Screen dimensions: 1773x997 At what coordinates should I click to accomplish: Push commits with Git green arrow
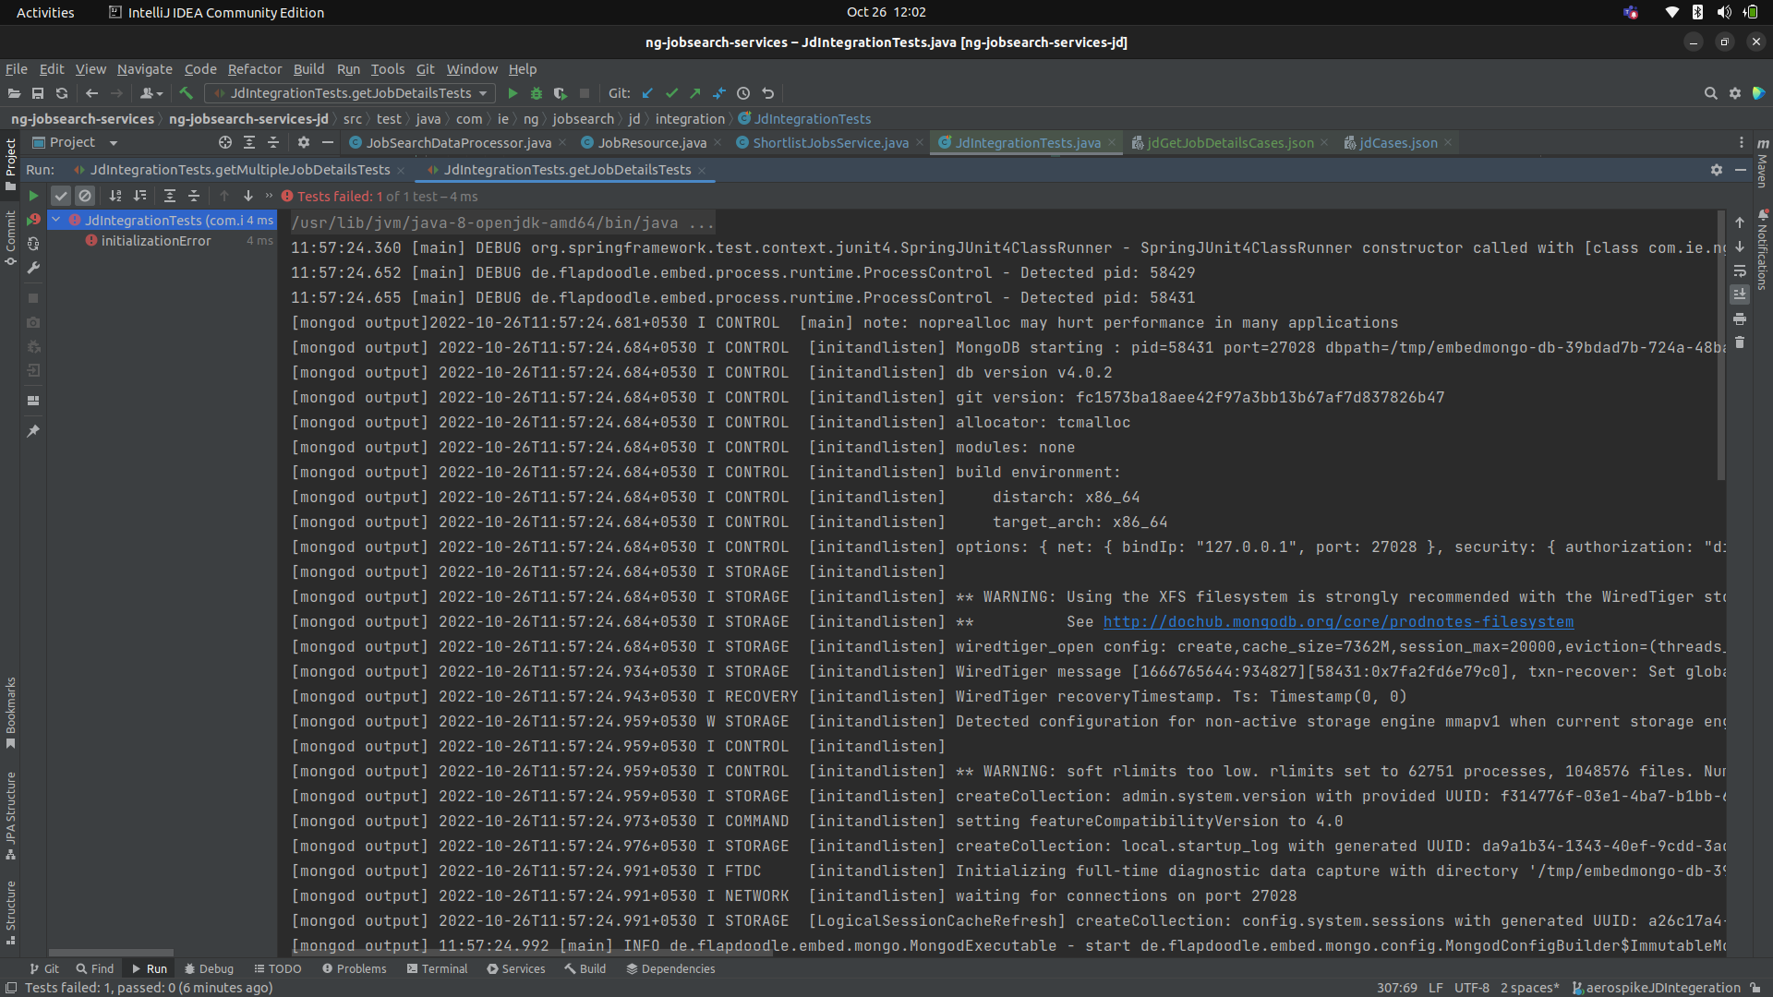pyautogui.click(x=695, y=93)
